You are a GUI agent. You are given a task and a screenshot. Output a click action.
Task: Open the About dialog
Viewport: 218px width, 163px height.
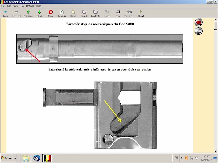[141, 13]
